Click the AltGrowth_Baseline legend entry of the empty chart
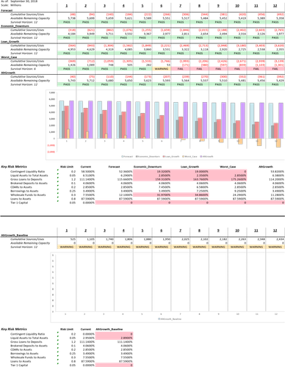Viewport: 285px width, 367px height. 170,319
